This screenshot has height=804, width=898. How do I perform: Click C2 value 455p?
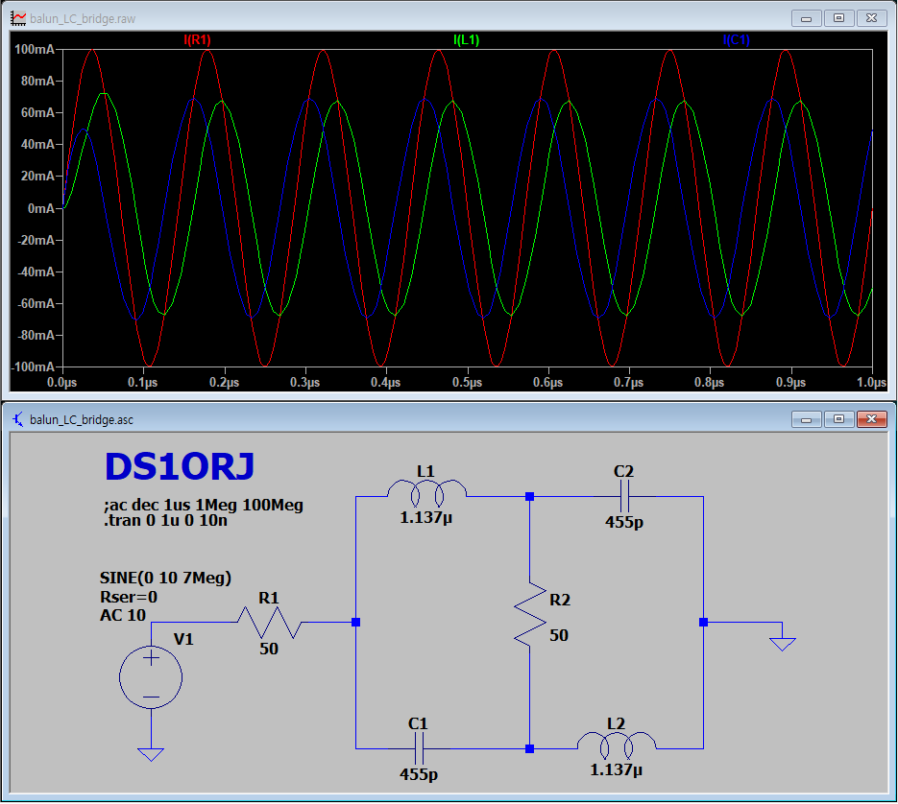[624, 522]
